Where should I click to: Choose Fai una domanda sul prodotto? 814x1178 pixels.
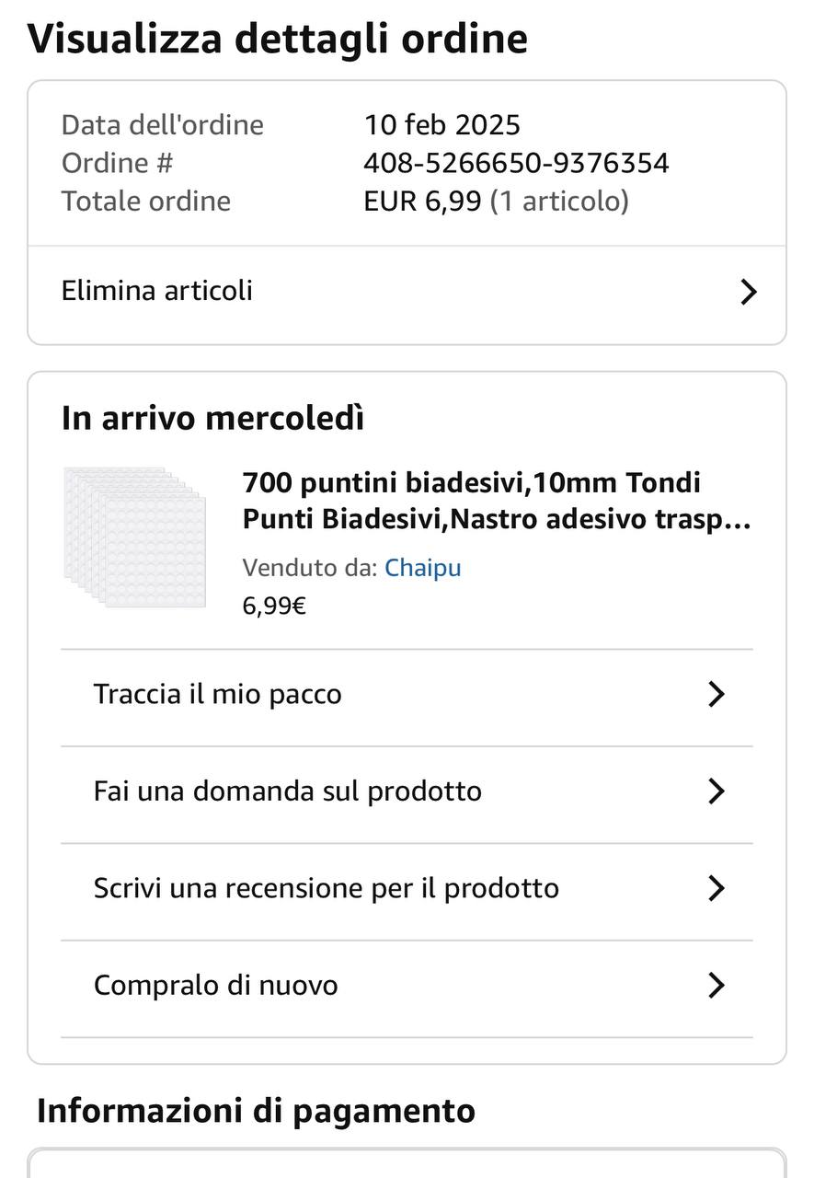click(x=407, y=791)
